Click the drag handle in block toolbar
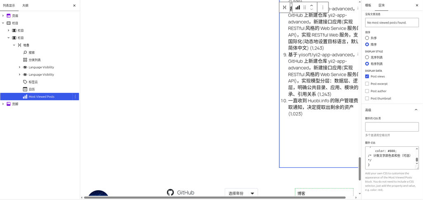This screenshot has height=200, width=423. click(304, 7)
